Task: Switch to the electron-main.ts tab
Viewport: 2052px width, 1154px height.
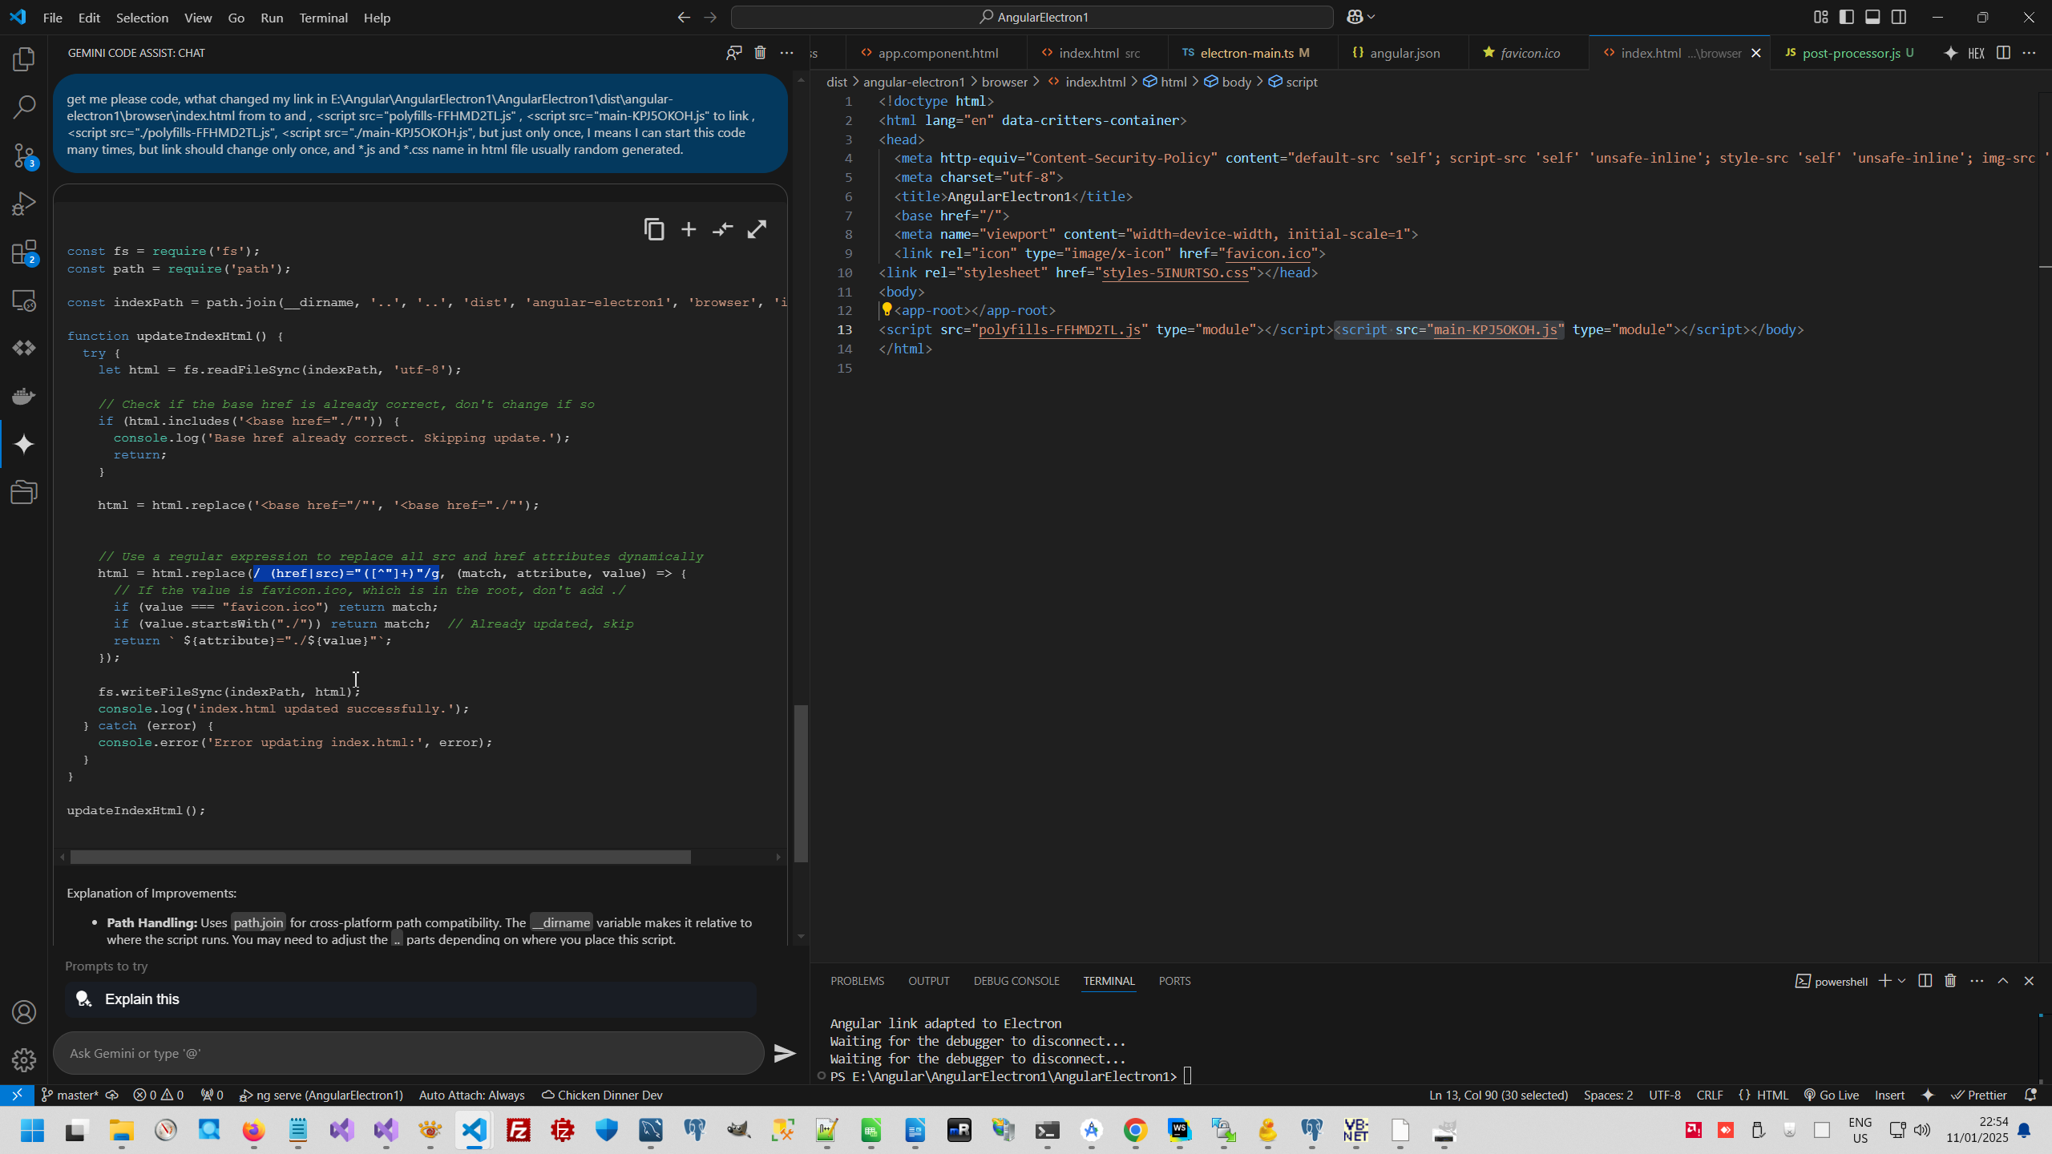Action: click(1246, 53)
